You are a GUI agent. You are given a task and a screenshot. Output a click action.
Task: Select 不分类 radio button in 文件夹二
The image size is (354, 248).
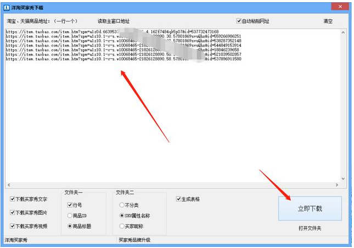(122, 205)
